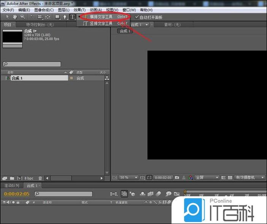Click the Text tool (T) icon
The image size is (267, 224).
72,17
